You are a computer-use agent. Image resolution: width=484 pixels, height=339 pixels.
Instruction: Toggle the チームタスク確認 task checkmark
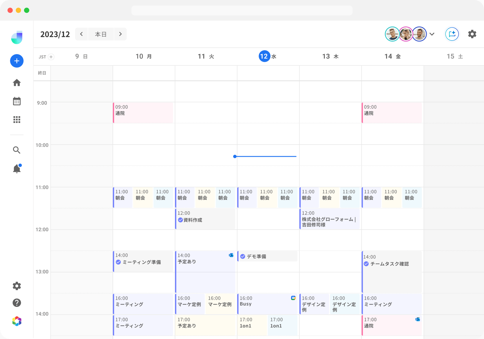click(366, 264)
